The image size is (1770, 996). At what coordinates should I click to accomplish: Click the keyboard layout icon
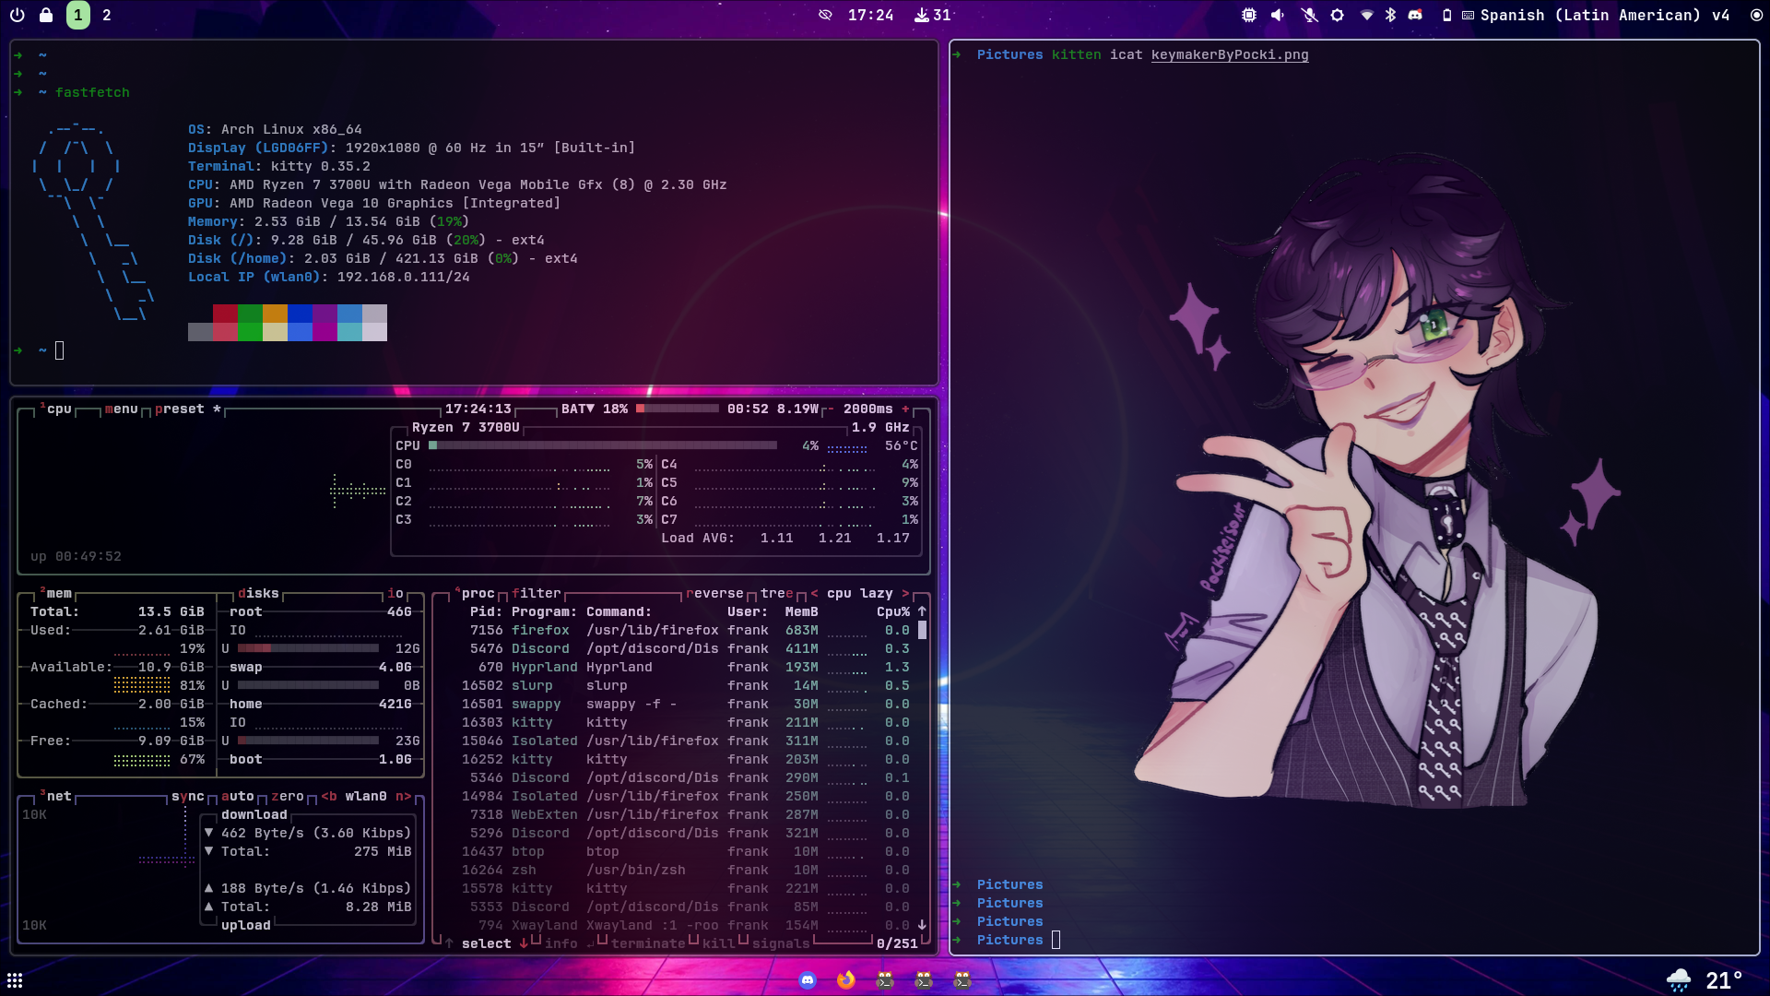pos(1469,15)
